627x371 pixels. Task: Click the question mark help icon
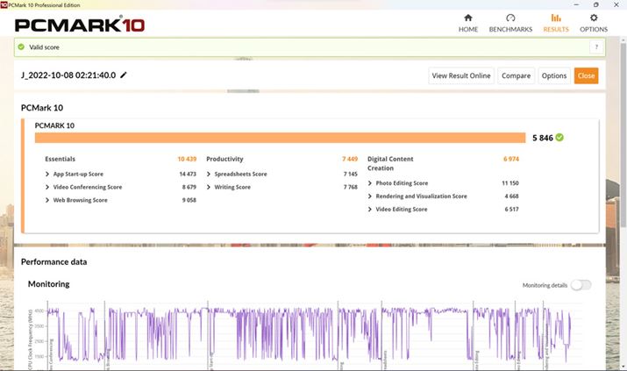point(596,47)
